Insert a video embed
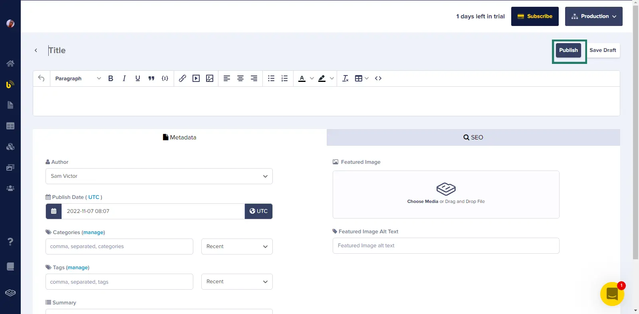This screenshot has height=314, width=639. (196, 78)
